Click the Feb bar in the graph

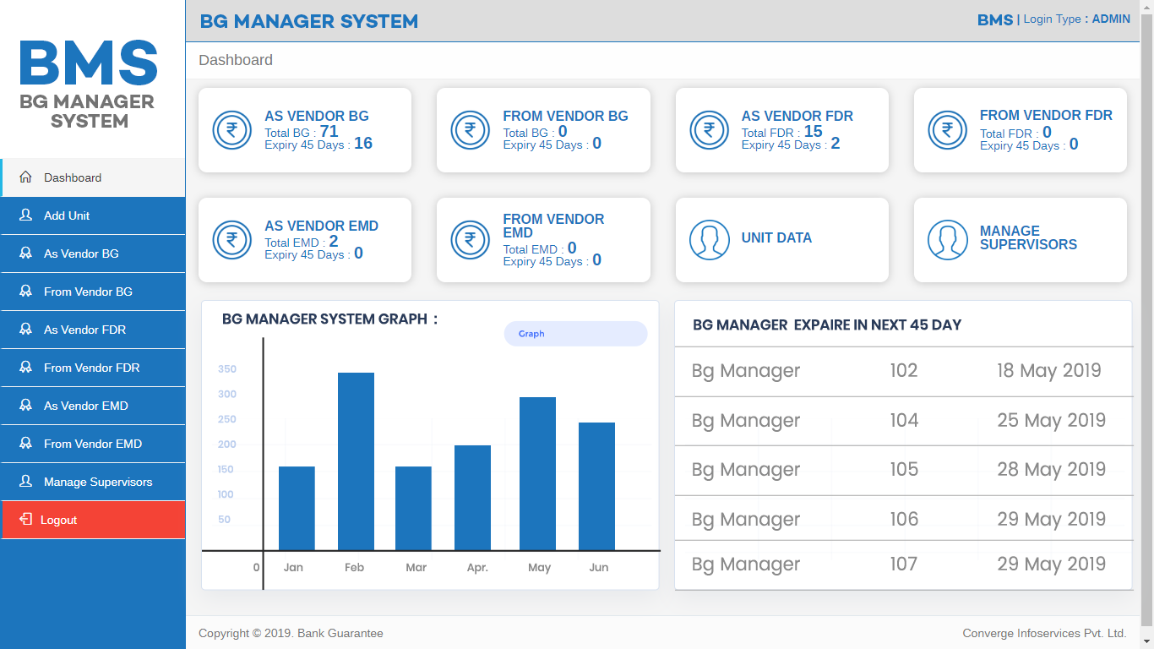(x=356, y=461)
